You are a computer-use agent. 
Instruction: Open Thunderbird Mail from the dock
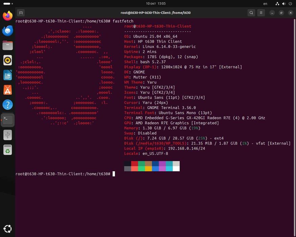tap(7, 30)
